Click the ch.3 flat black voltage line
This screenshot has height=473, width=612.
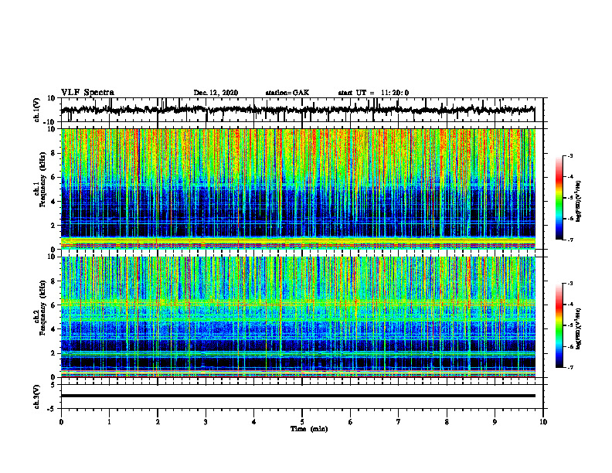[297, 396]
